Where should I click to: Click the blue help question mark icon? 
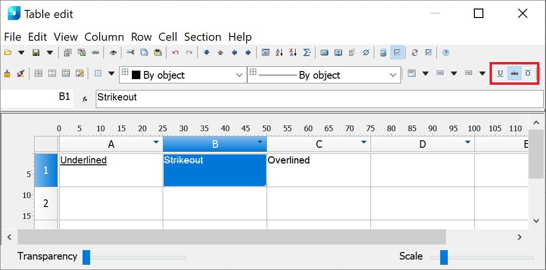(445, 53)
